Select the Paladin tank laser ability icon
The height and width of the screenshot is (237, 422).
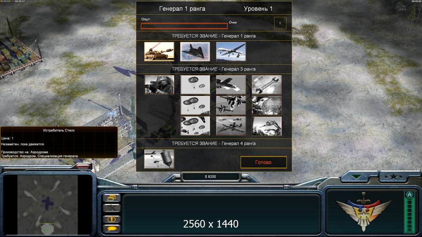(x=159, y=51)
